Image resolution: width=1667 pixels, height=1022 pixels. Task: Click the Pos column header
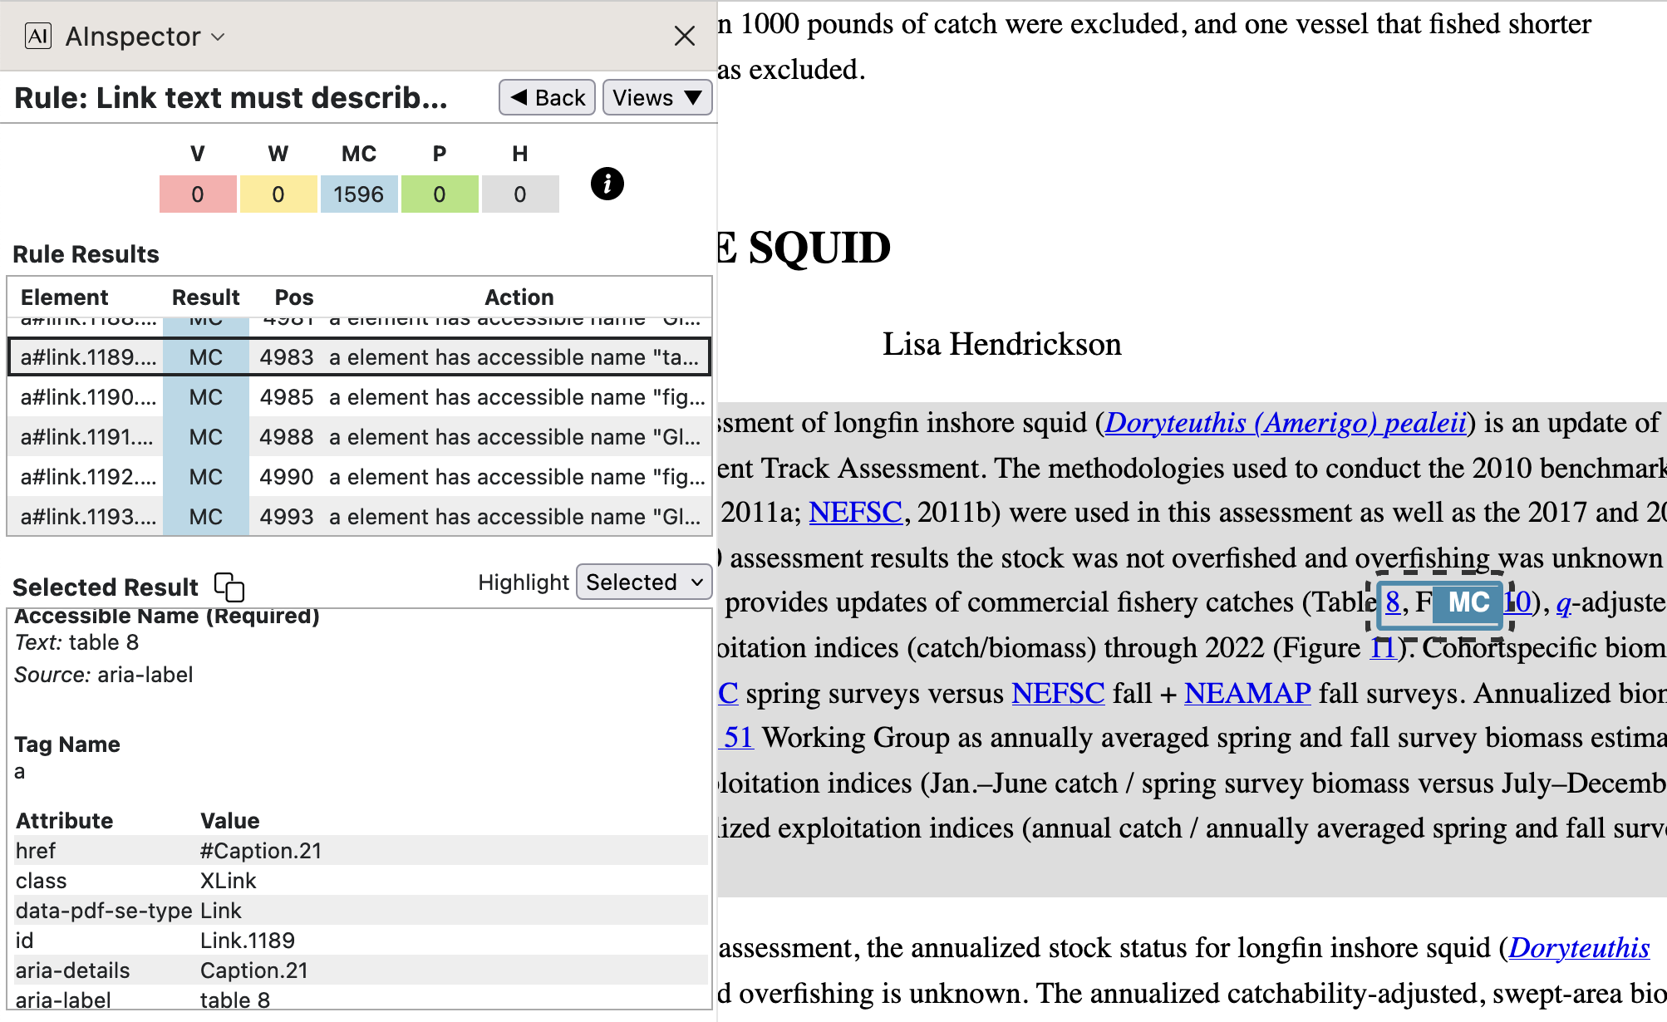tap(293, 297)
